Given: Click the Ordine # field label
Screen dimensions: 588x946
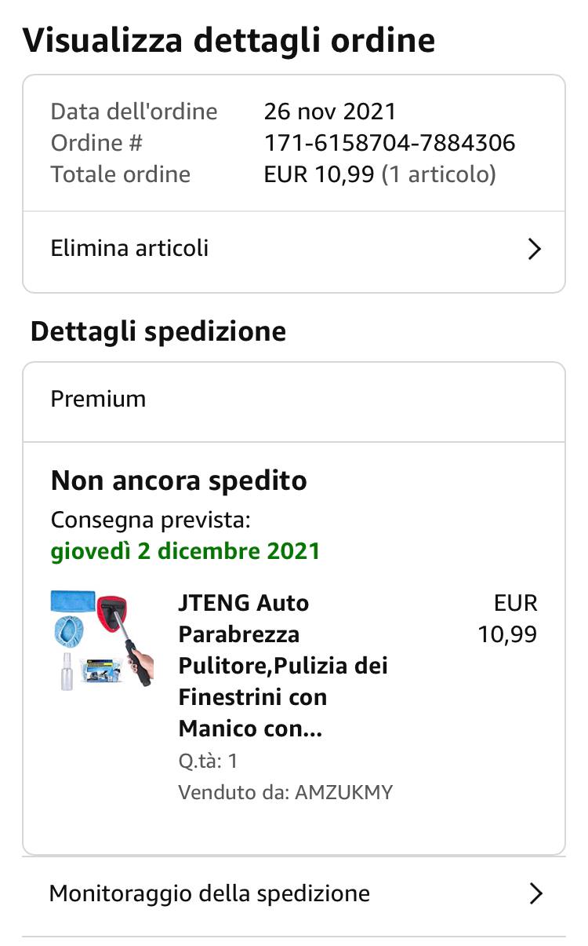Looking at the screenshot, I should pyautogui.click(x=97, y=143).
